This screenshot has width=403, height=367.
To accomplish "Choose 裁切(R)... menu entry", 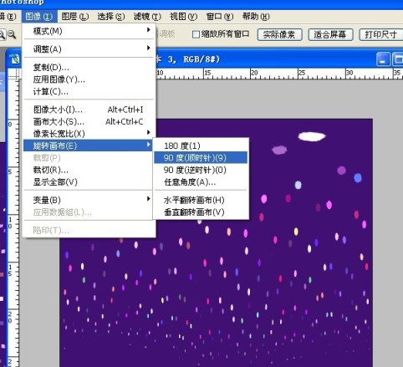I will tap(89, 170).
